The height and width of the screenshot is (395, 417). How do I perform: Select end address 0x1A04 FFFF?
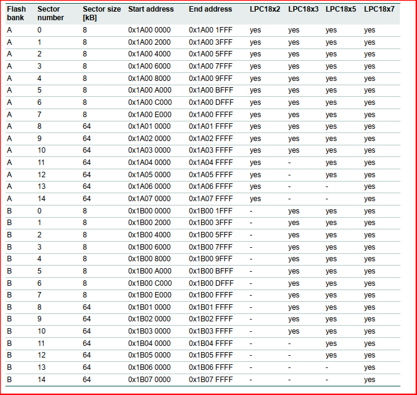point(211,163)
